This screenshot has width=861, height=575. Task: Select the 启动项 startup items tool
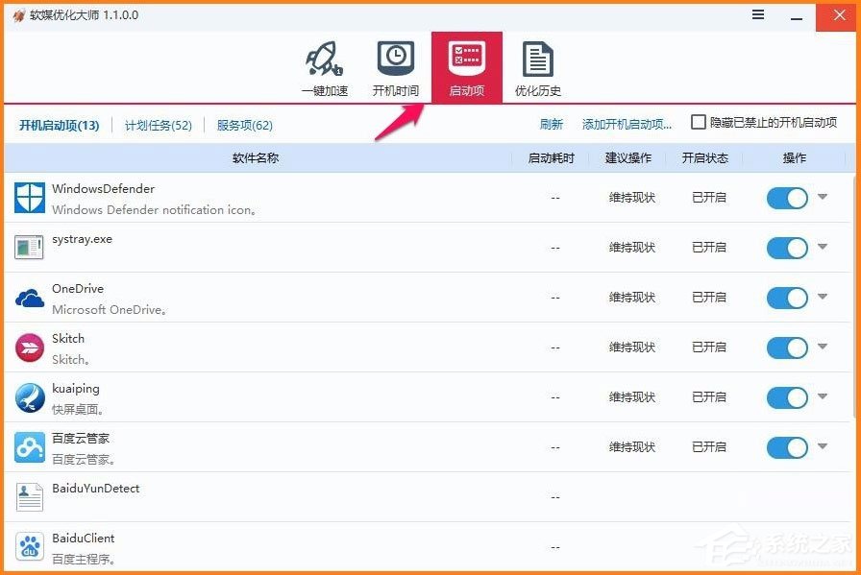point(466,65)
